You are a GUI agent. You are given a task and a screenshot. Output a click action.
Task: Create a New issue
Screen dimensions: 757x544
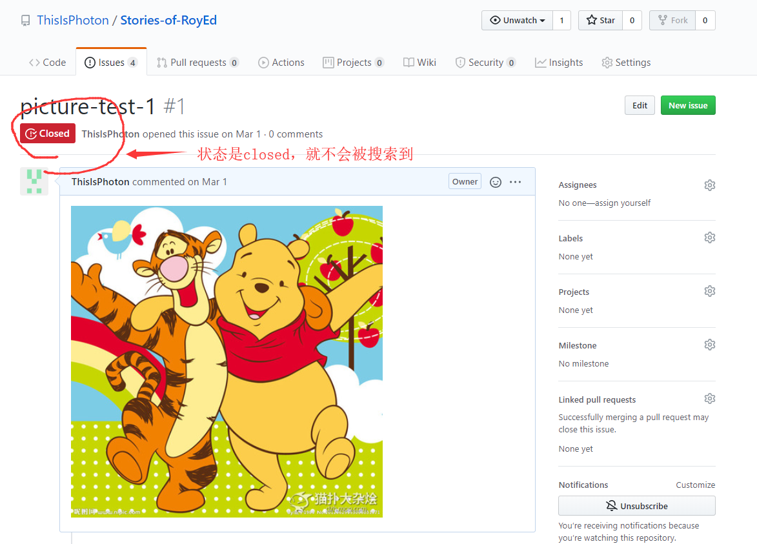688,105
